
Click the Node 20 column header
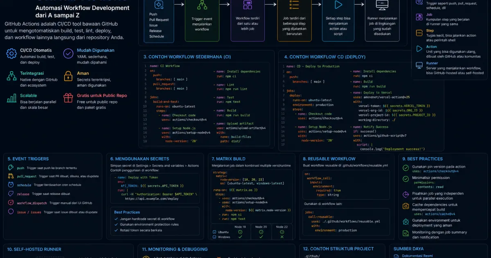point(261,227)
